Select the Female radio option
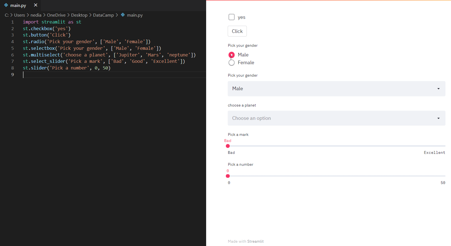451x246 pixels. [232, 63]
